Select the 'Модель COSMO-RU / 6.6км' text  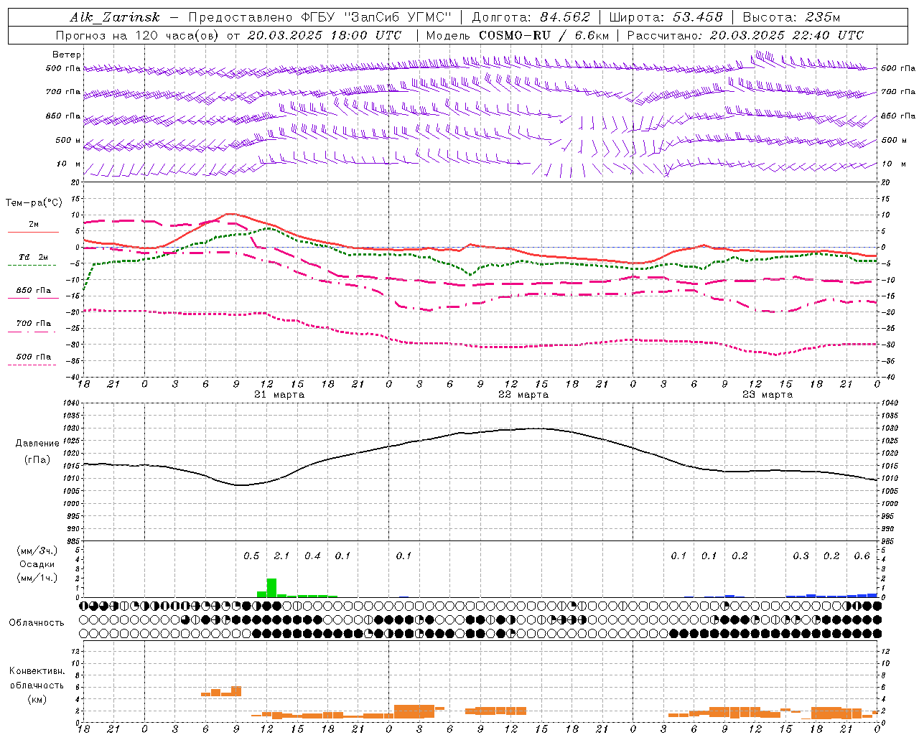[x=517, y=35]
